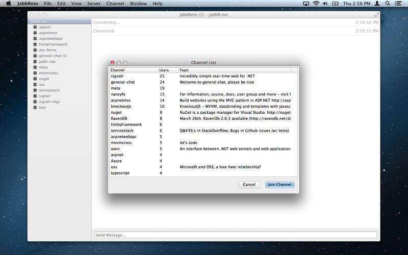Click Cancel in Channel List dialog

[249, 185]
